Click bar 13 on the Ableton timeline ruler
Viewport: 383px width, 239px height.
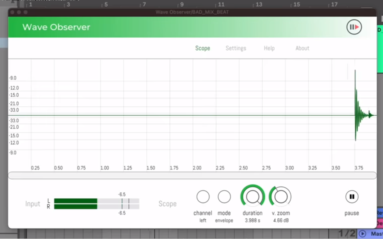pos(259,4)
